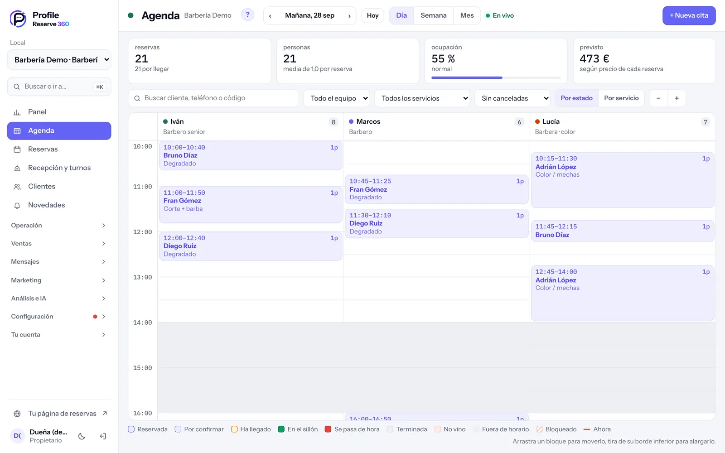725x453 pixels.
Task: Click the help question mark icon
Action: (247, 15)
